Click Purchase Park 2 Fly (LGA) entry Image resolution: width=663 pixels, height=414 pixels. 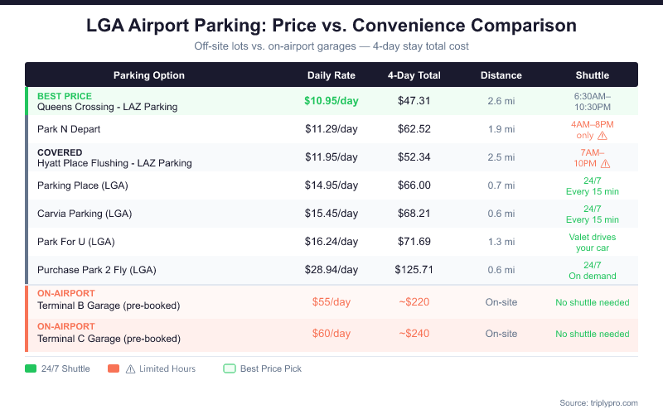96,270
